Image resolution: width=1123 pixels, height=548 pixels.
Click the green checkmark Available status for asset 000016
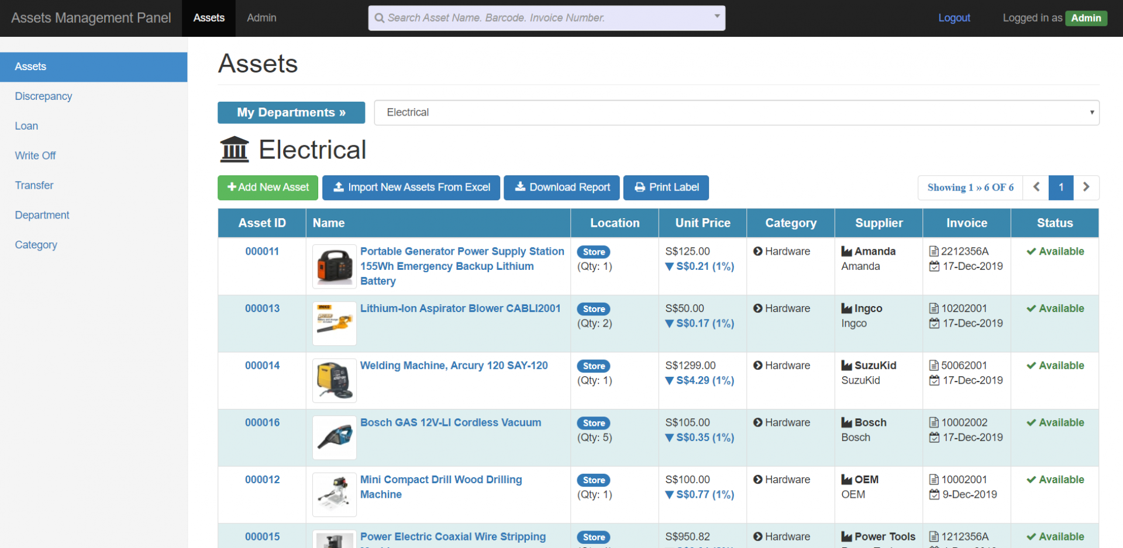pyautogui.click(x=1055, y=422)
